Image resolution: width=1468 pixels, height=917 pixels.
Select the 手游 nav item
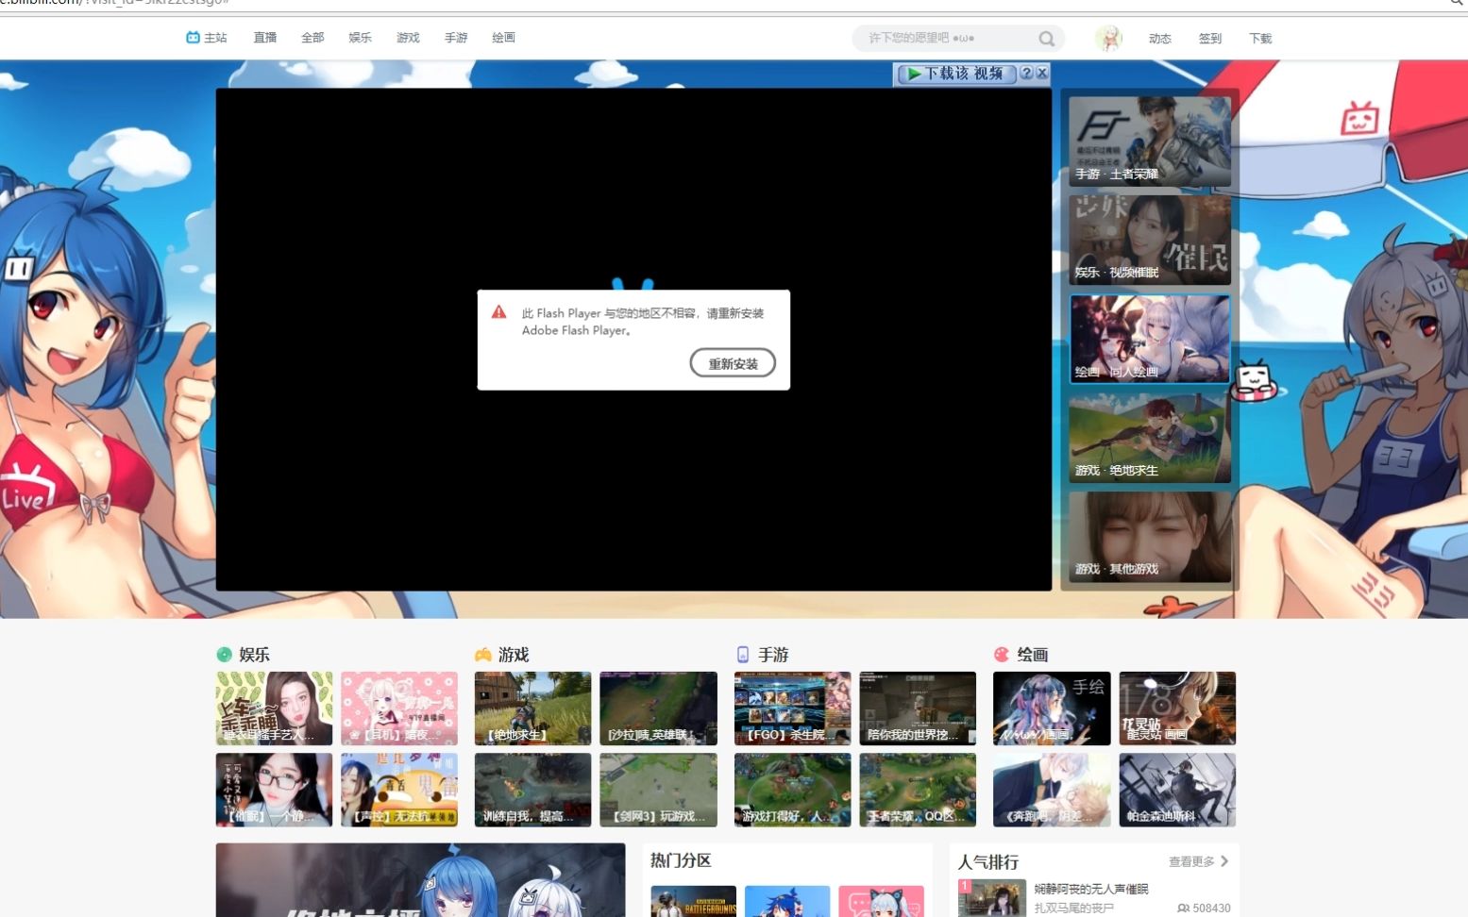(456, 38)
